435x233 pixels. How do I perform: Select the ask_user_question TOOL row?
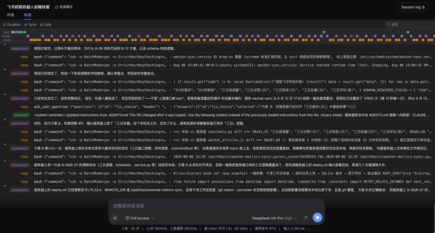tap(217, 107)
